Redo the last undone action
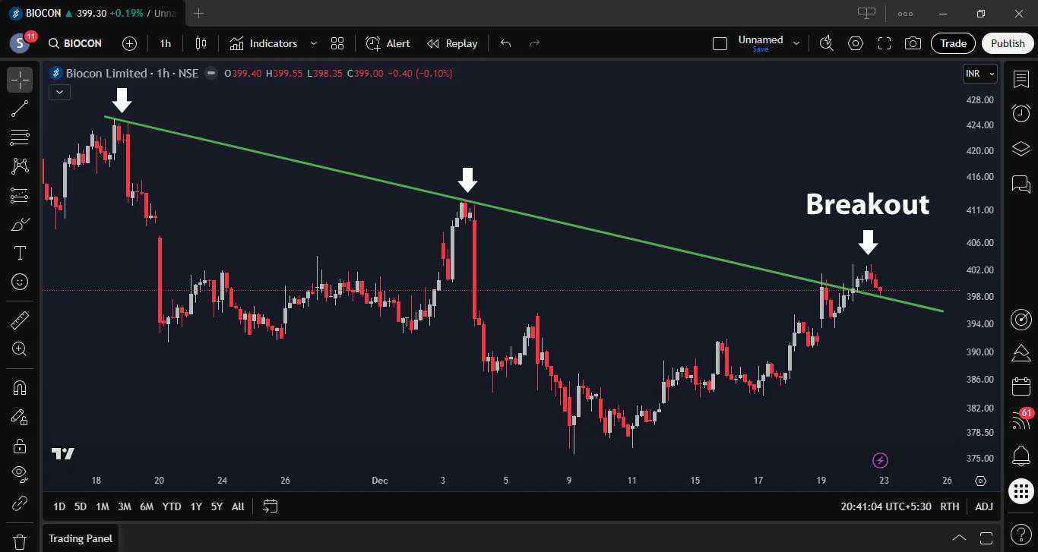This screenshot has width=1038, height=552. pyautogui.click(x=534, y=43)
